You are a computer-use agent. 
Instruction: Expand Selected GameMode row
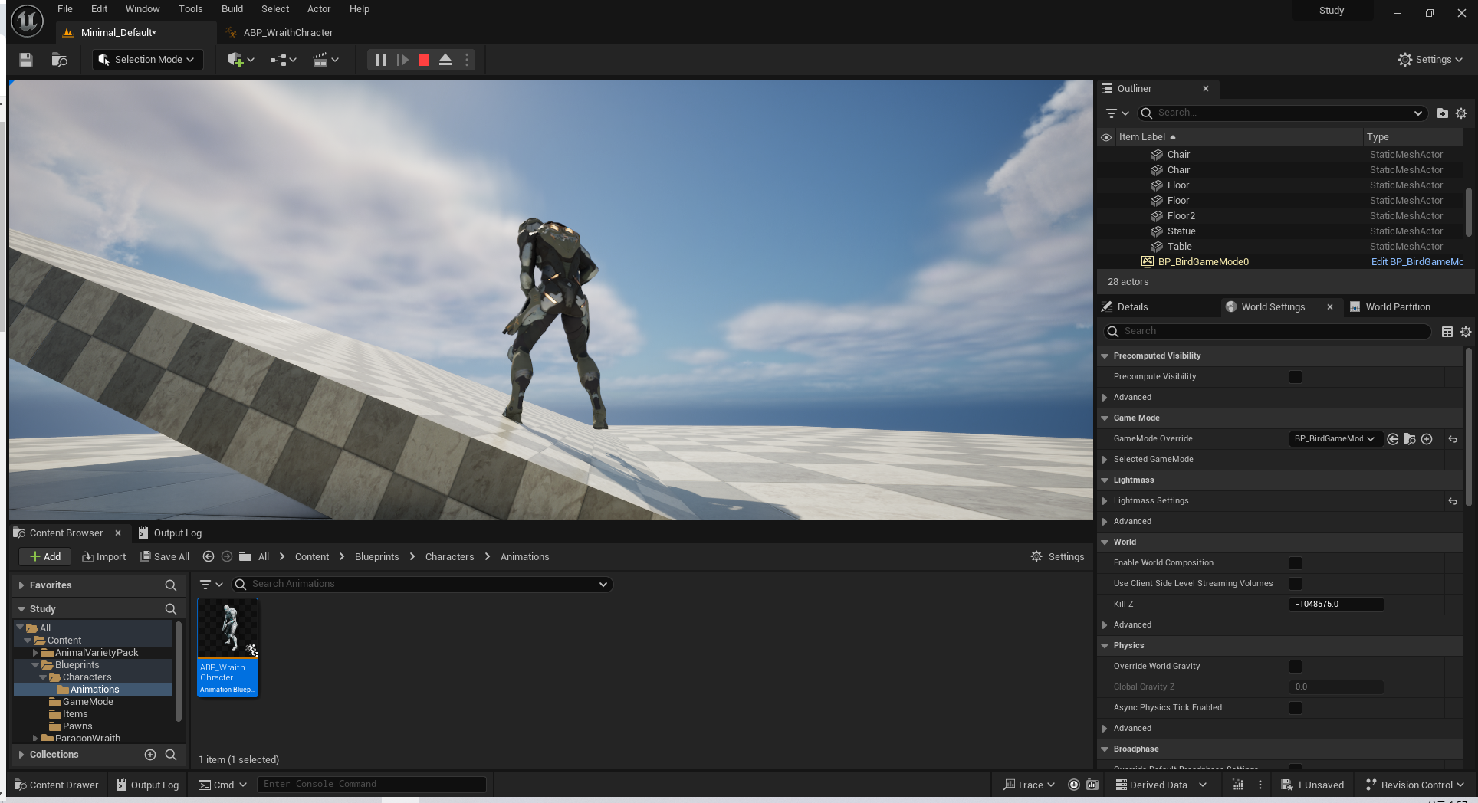(1105, 460)
